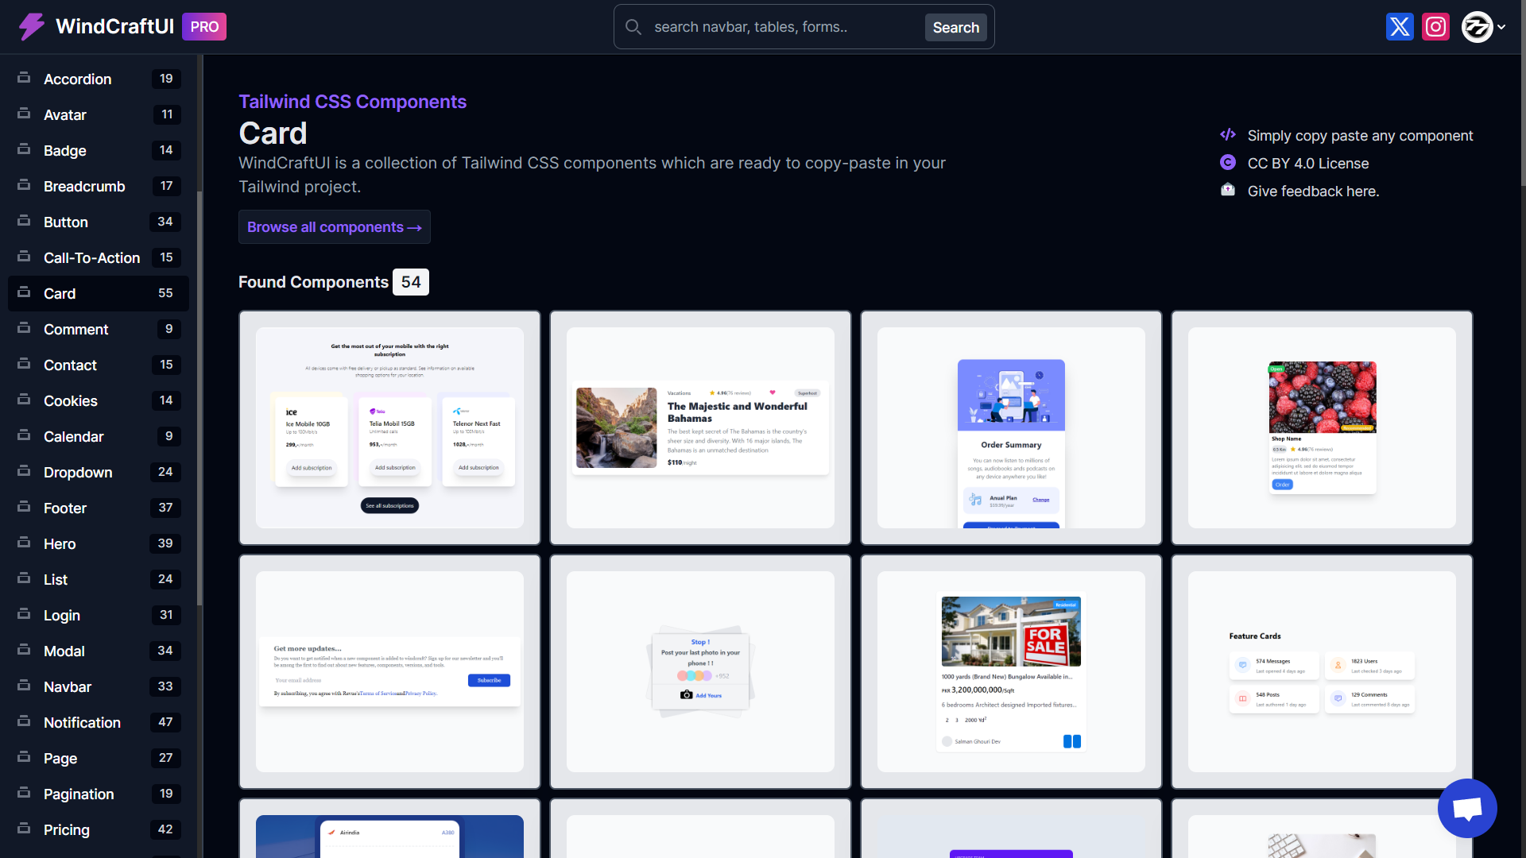Click the feedback mailbox icon
The height and width of the screenshot is (858, 1526).
(1228, 190)
